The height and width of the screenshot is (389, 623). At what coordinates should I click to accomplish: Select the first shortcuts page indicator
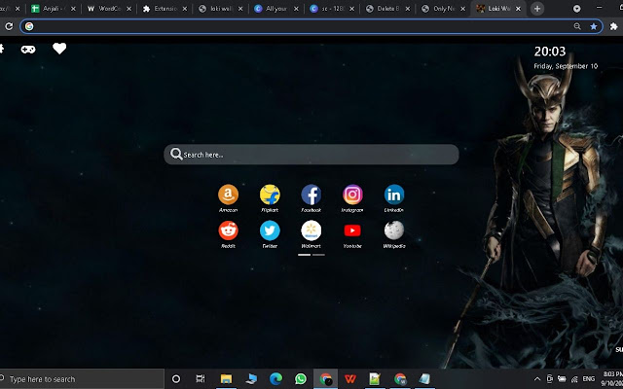305,255
